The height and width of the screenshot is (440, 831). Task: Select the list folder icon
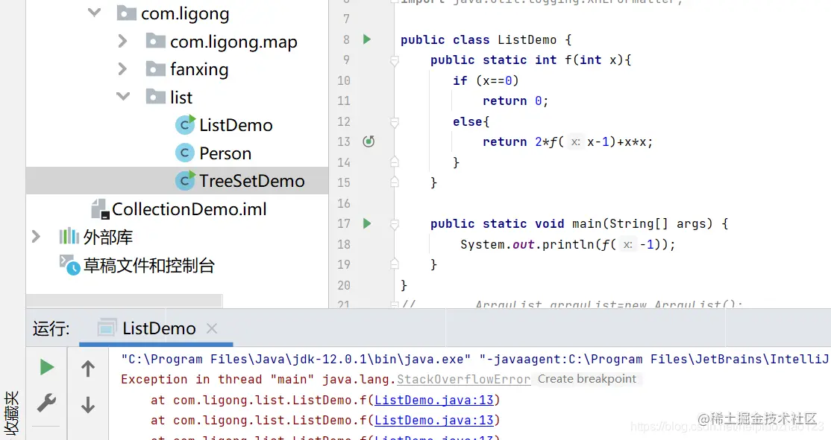click(x=156, y=96)
